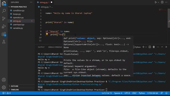Click the name variable on line 2
The image size is (170, 96).
48,13
